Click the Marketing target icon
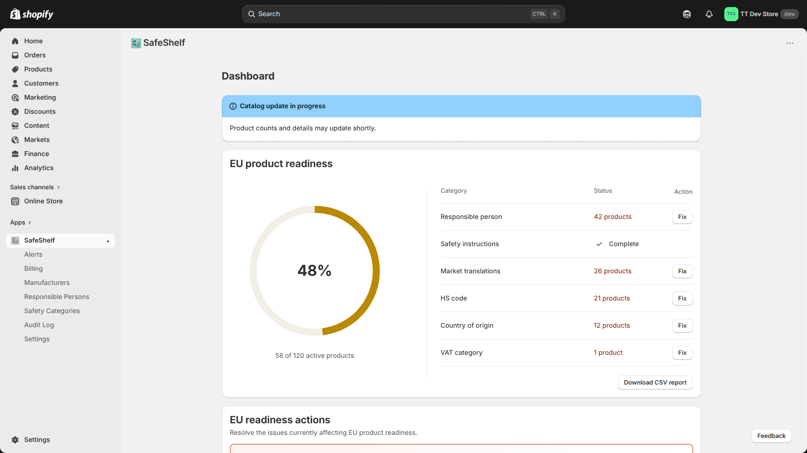 click(15, 98)
